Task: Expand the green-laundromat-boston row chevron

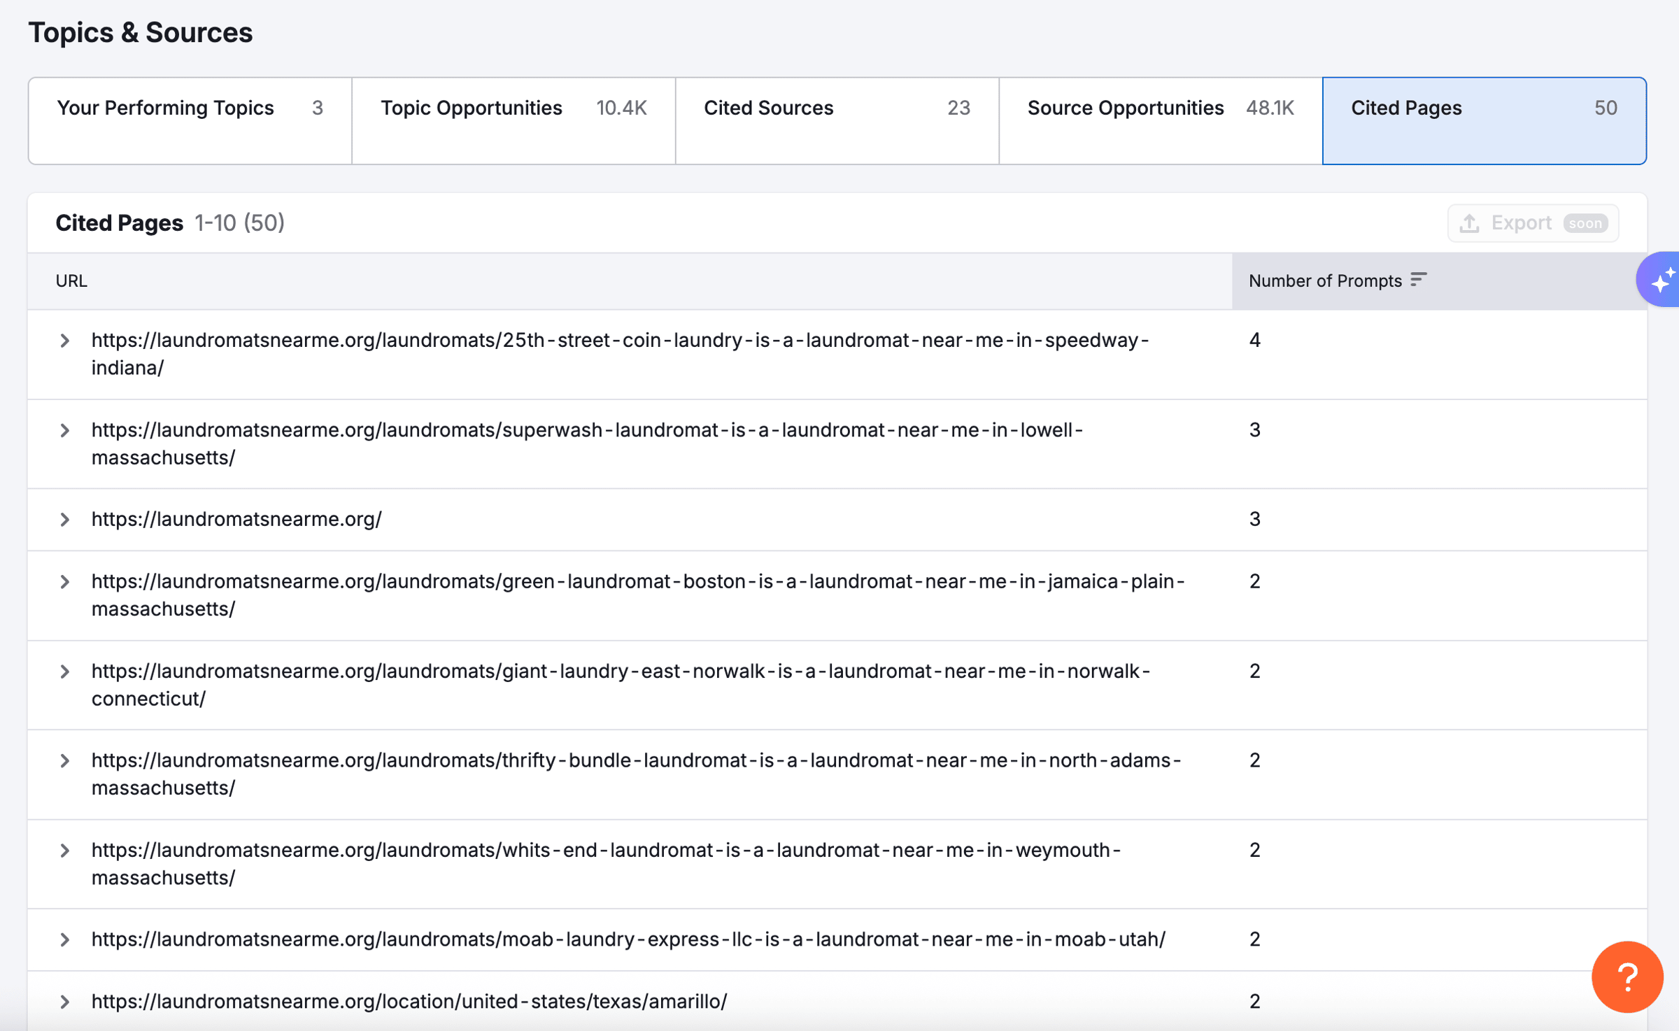Action: point(65,582)
